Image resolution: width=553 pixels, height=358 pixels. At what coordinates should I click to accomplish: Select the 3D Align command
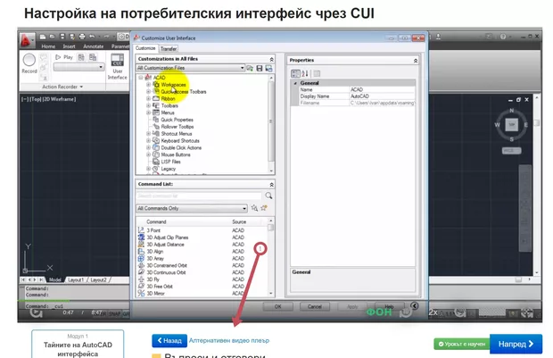coord(202,252)
